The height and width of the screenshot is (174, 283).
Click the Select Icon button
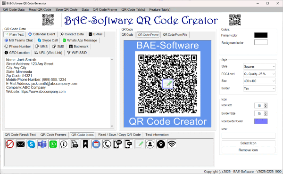249,143
